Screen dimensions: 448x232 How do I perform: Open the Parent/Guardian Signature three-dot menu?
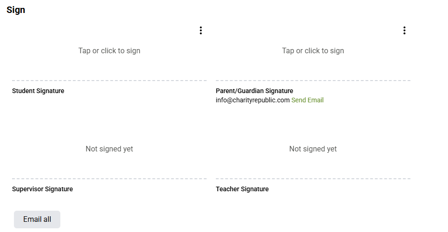pos(404,31)
